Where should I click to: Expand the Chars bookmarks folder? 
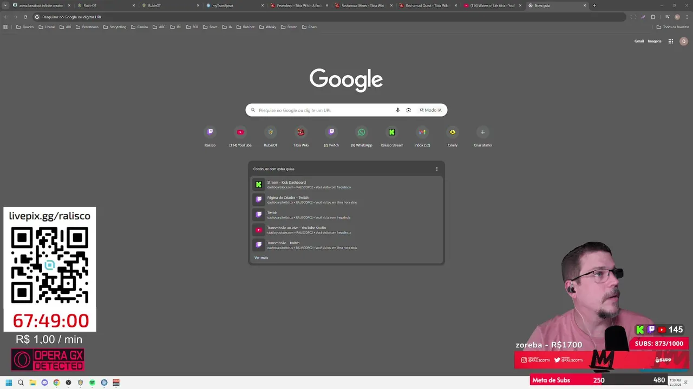[309, 27]
